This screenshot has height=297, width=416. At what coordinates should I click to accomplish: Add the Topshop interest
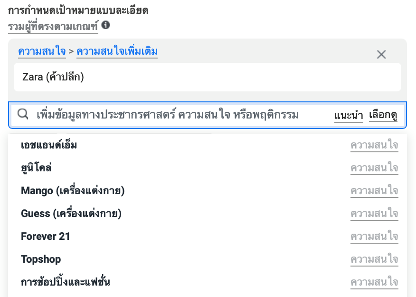point(41,259)
